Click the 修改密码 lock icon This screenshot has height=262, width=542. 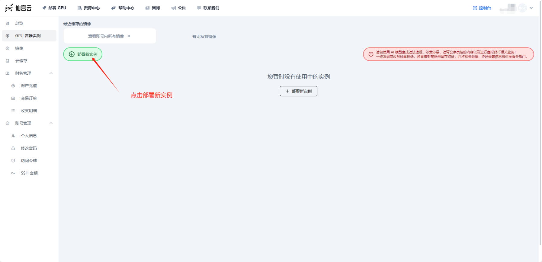[13, 148]
